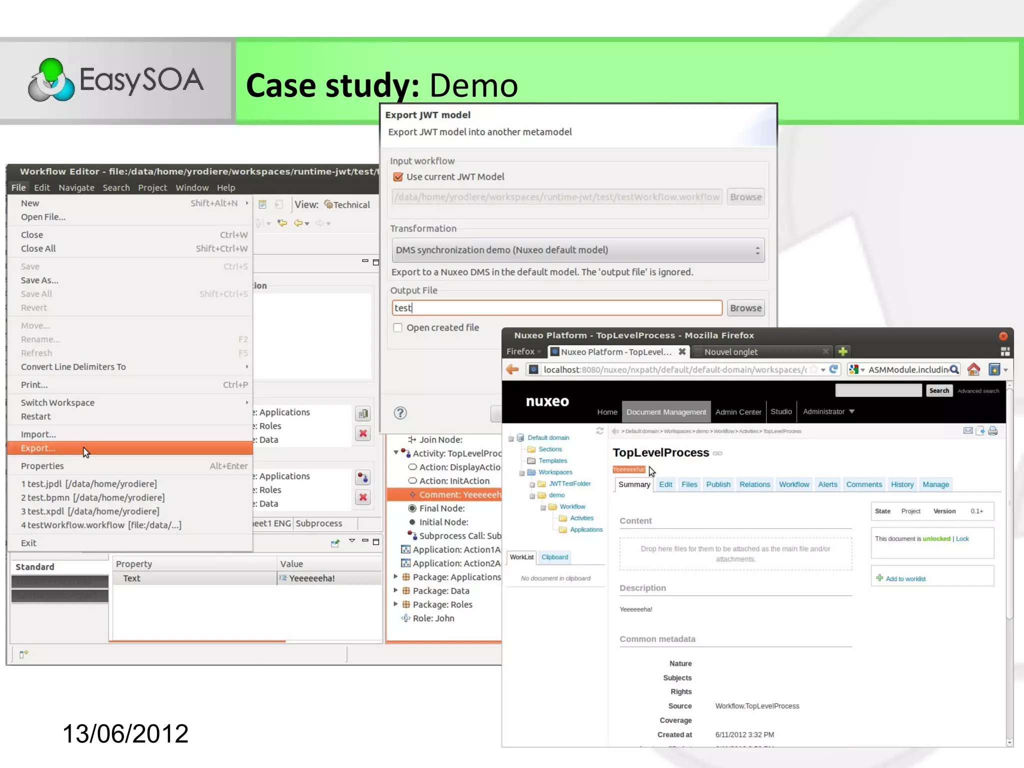This screenshot has width=1024, height=768.
Task: Click the add package icon button
Action: pyautogui.click(x=363, y=413)
